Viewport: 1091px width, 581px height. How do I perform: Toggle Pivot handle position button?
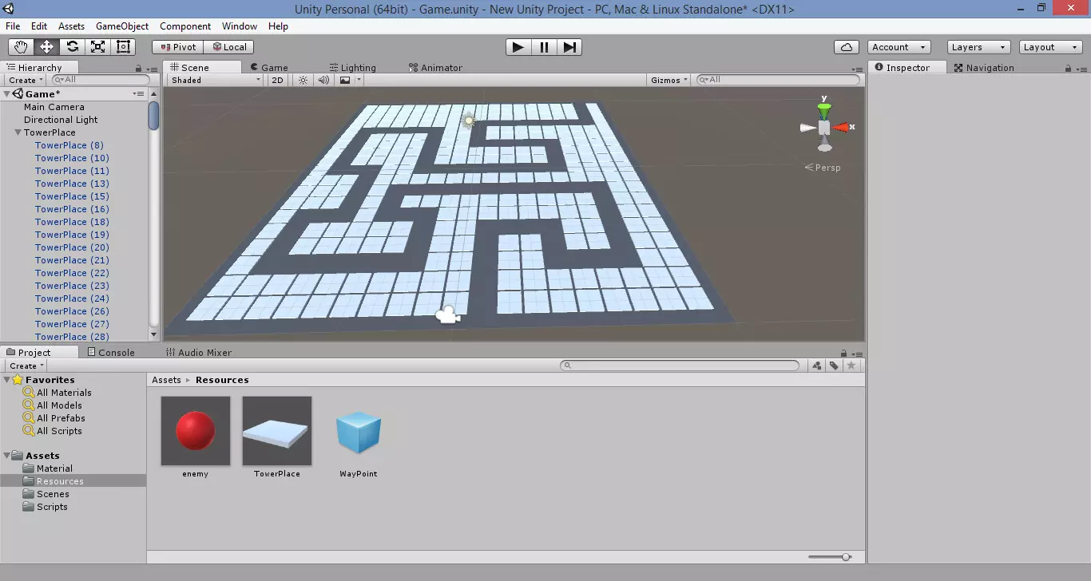(x=177, y=47)
